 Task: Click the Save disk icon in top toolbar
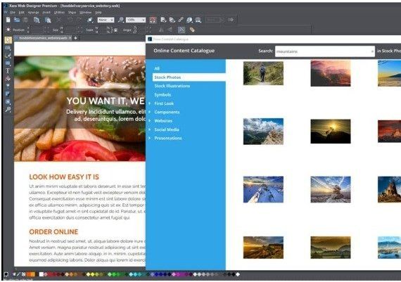click(x=25, y=20)
